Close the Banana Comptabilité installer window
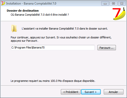 point(122,4)
